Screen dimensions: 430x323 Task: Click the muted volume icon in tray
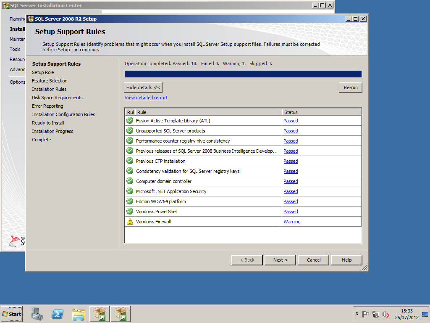[386, 314]
